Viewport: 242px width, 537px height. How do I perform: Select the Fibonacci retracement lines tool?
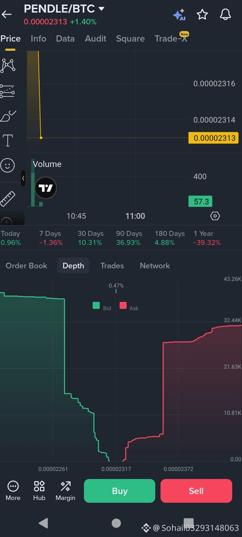pos(7,91)
